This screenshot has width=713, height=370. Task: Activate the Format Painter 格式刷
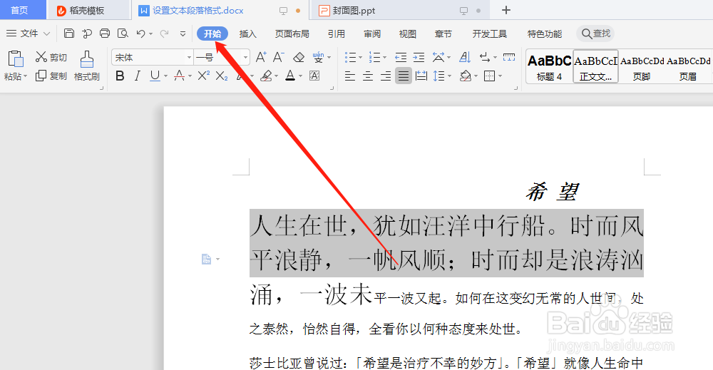pyautogui.click(x=86, y=66)
